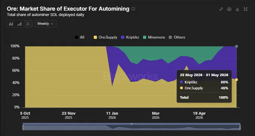Viewport: 255px width, 136px height.
Task: Expand chart to fullscreen
Action: point(245,9)
